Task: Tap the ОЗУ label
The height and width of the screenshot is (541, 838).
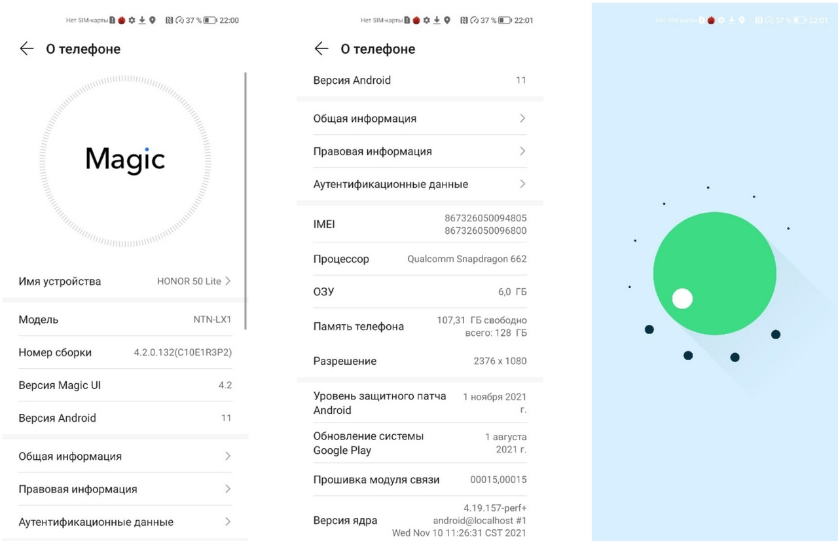Action: [323, 292]
